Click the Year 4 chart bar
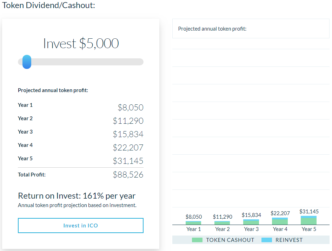Image resolution: width=332 pixels, height=251 pixels. click(280, 221)
